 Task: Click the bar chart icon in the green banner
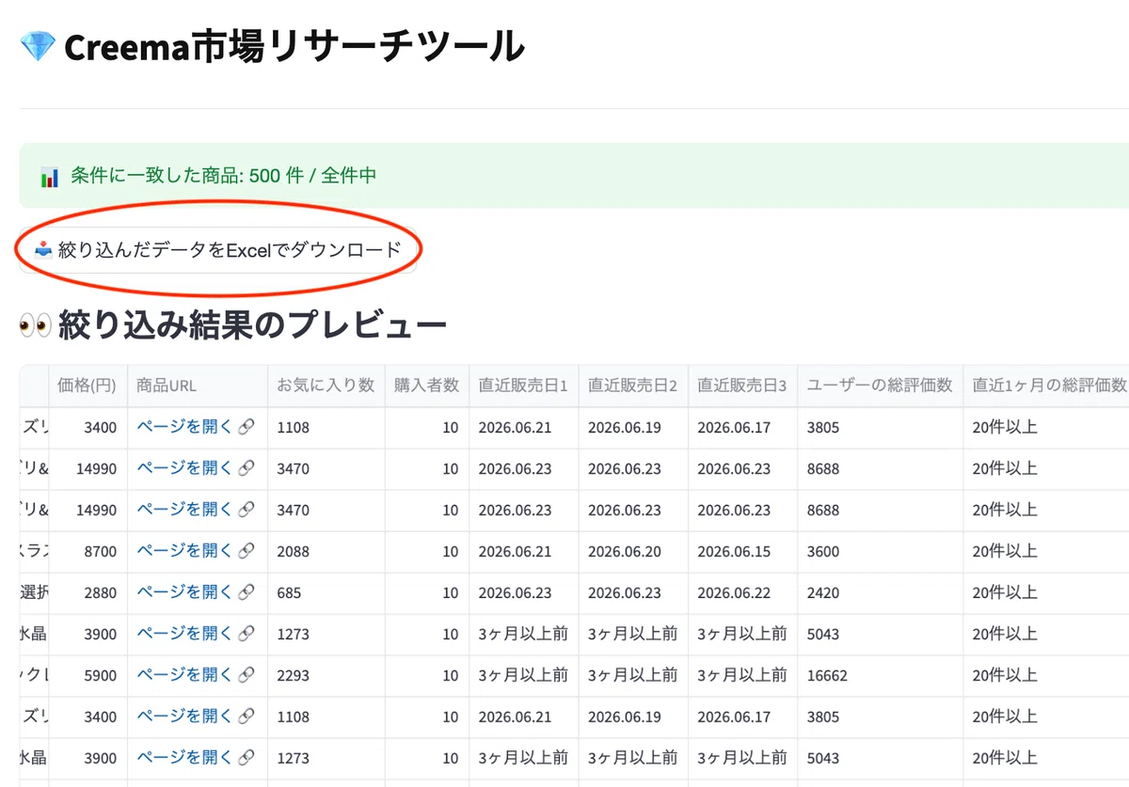50,176
